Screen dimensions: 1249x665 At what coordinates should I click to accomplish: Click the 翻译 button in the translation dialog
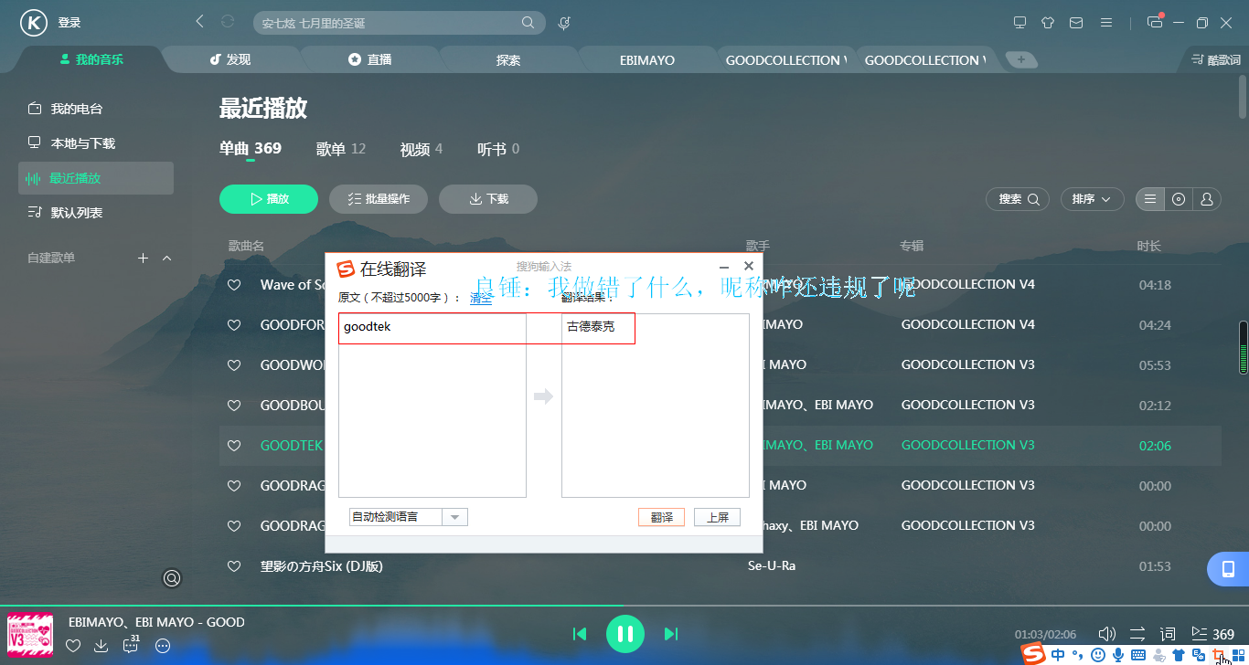coord(661,517)
